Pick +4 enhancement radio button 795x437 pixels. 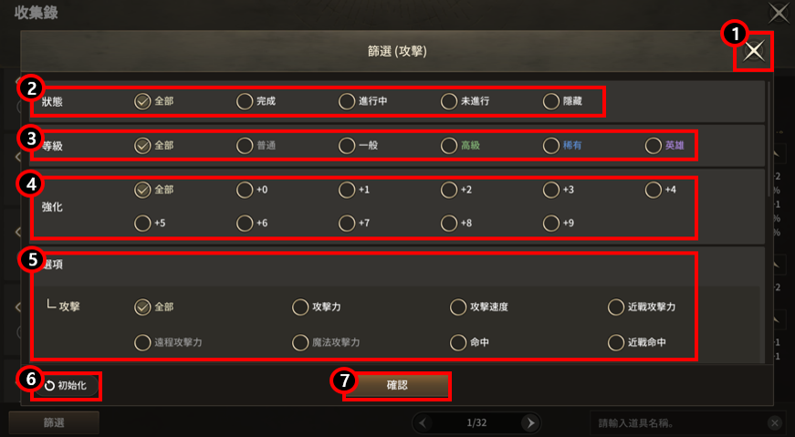click(653, 190)
